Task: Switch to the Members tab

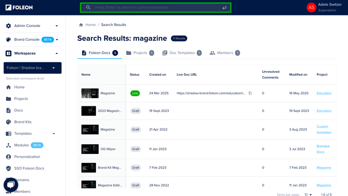Action: 225,53
